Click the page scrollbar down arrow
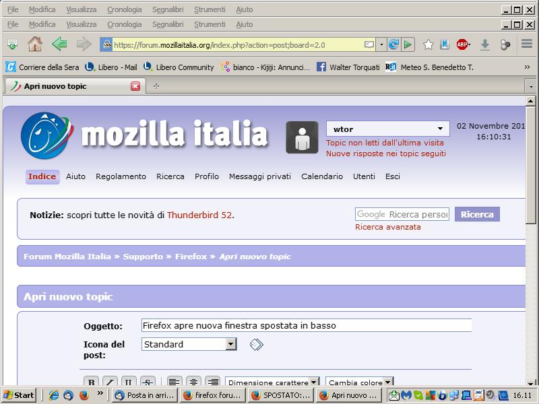The width and height of the screenshot is (539, 404). (531, 383)
